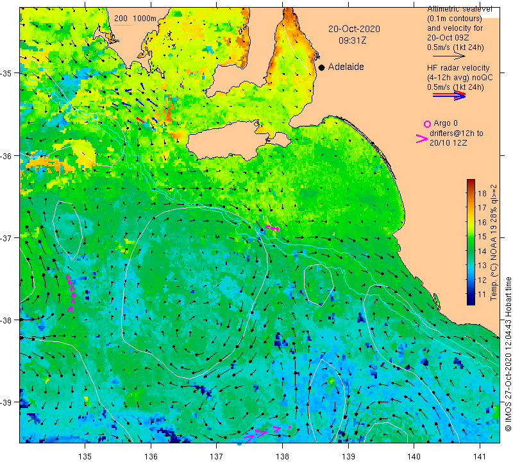Click the red-blue HF radar reference arrow
Screen dimensions: 513x462
point(449,95)
